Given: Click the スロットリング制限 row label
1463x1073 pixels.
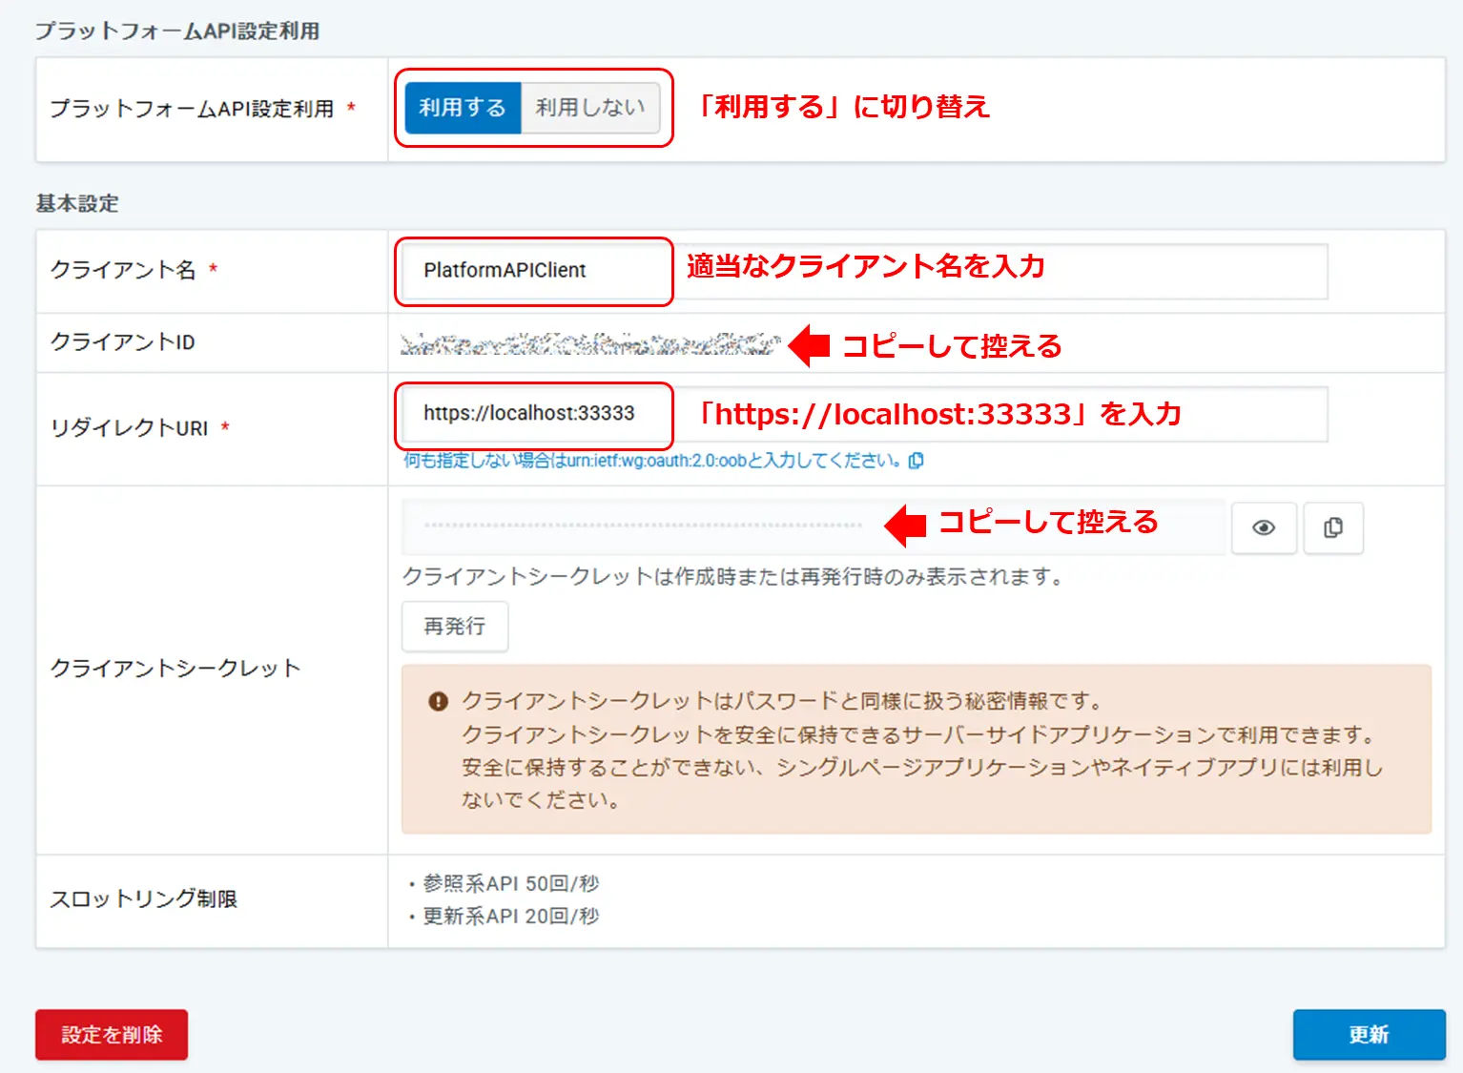Looking at the screenshot, I should (146, 898).
